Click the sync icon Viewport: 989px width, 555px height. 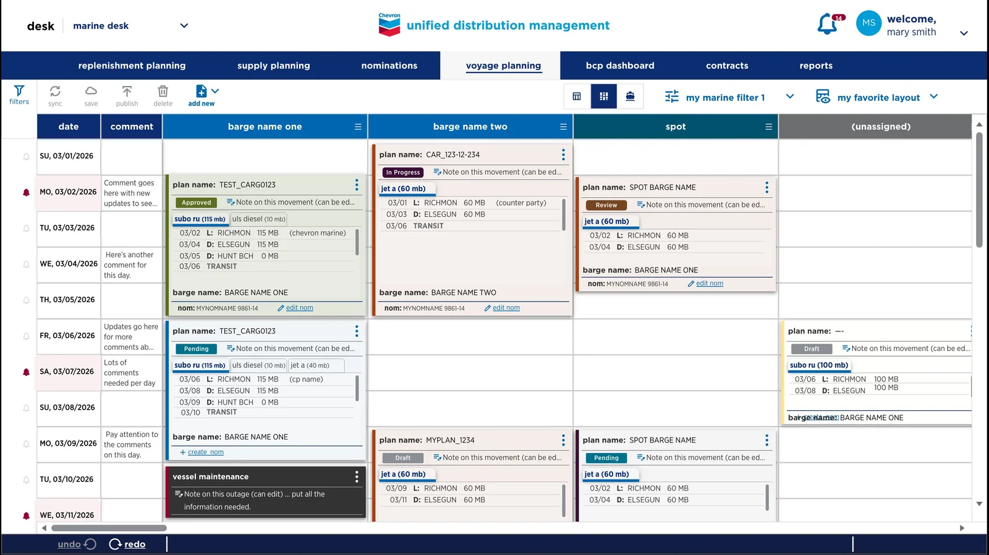point(55,91)
